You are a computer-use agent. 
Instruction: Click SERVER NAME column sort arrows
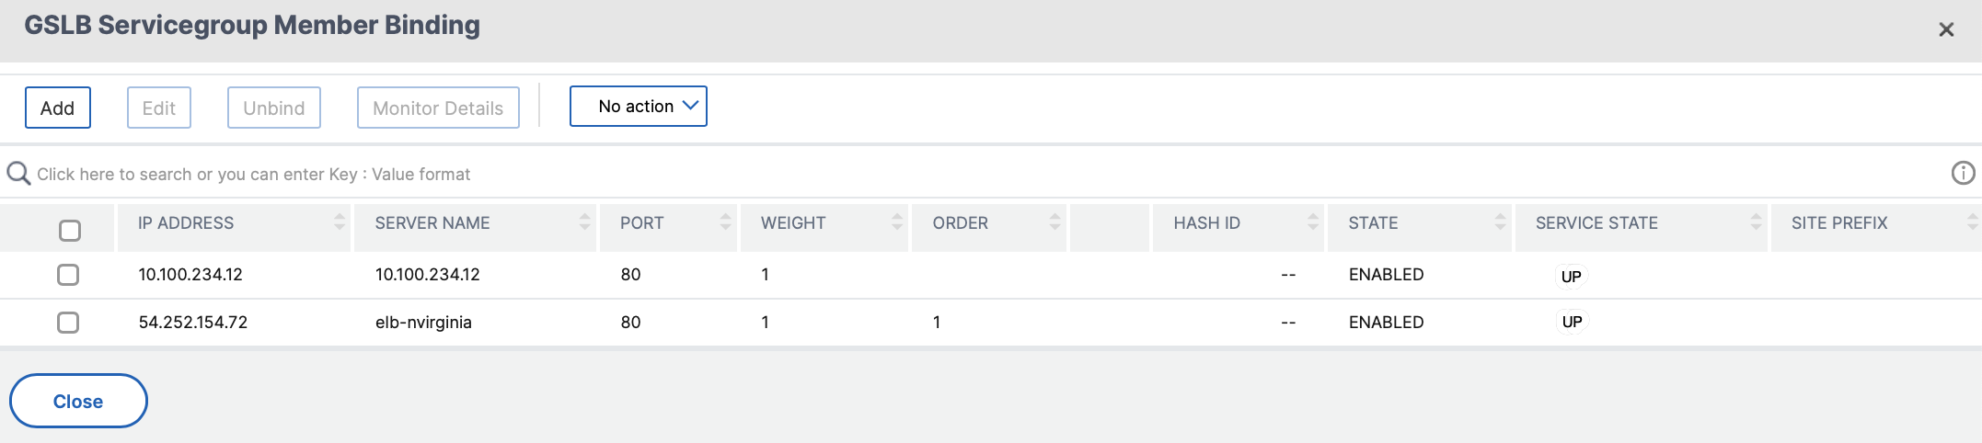(584, 221)
